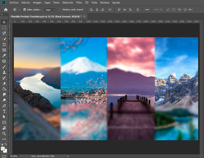Align right edges in options bar
This screenshot has width=204, height=158.
103,10
